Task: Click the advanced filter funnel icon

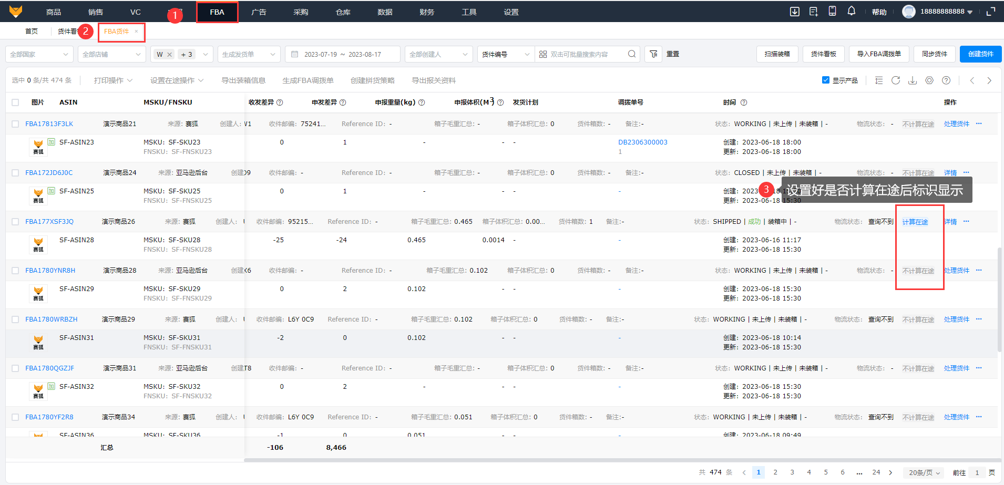Action: 653,54
